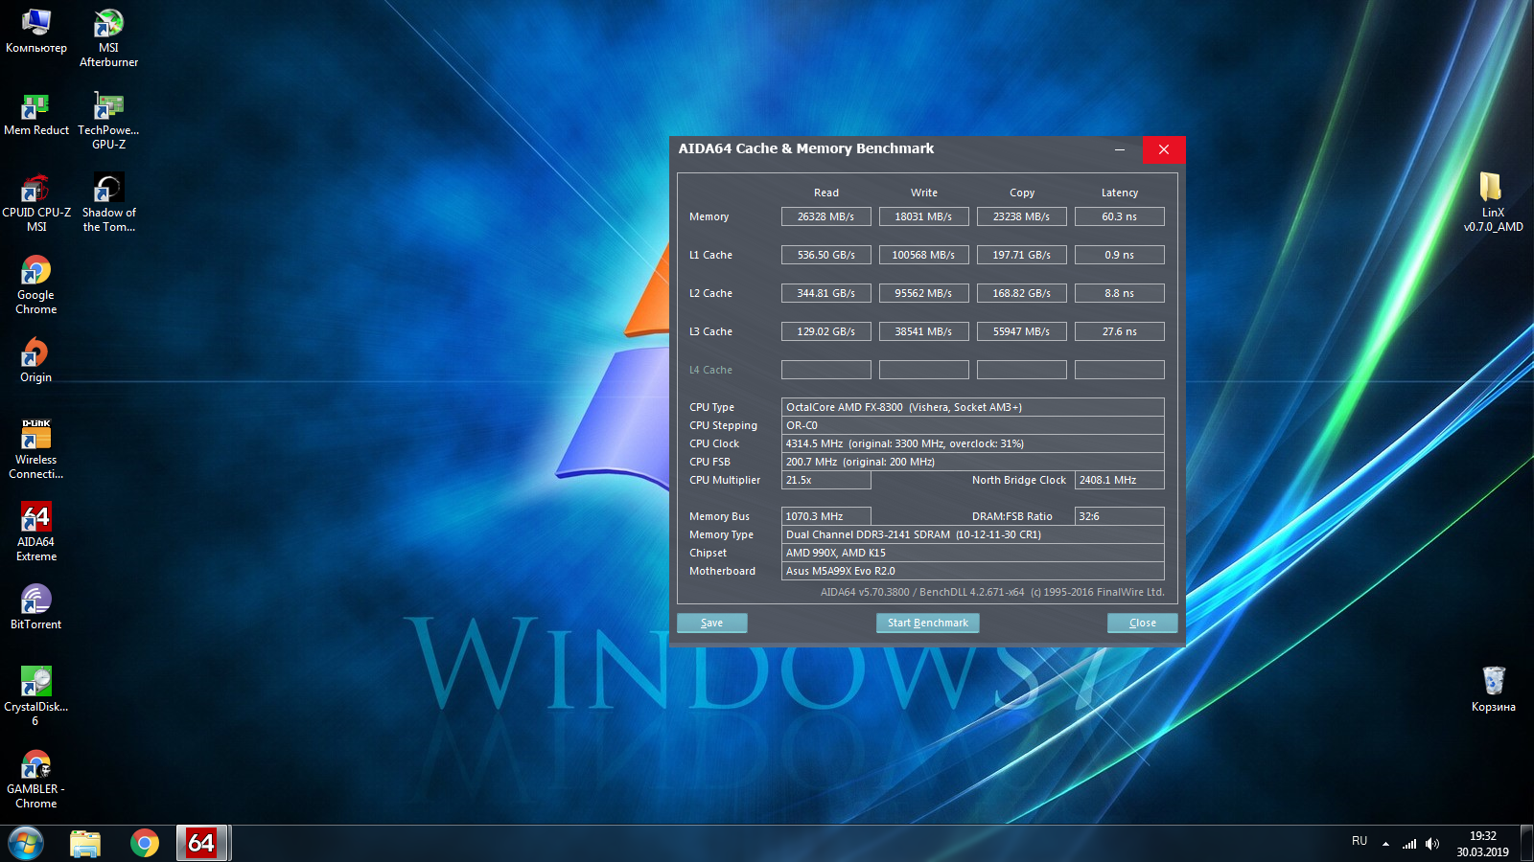Select the CPUID CPU-Z MSI shortcut
Viewport: 1534px width, 862px height.
(x=36, y=203)
